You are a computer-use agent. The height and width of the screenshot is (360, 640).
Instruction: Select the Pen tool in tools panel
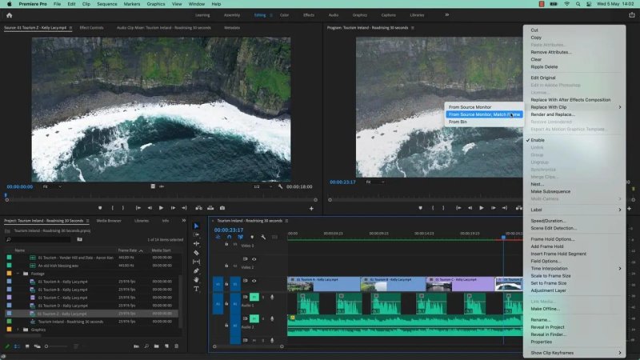196,270
